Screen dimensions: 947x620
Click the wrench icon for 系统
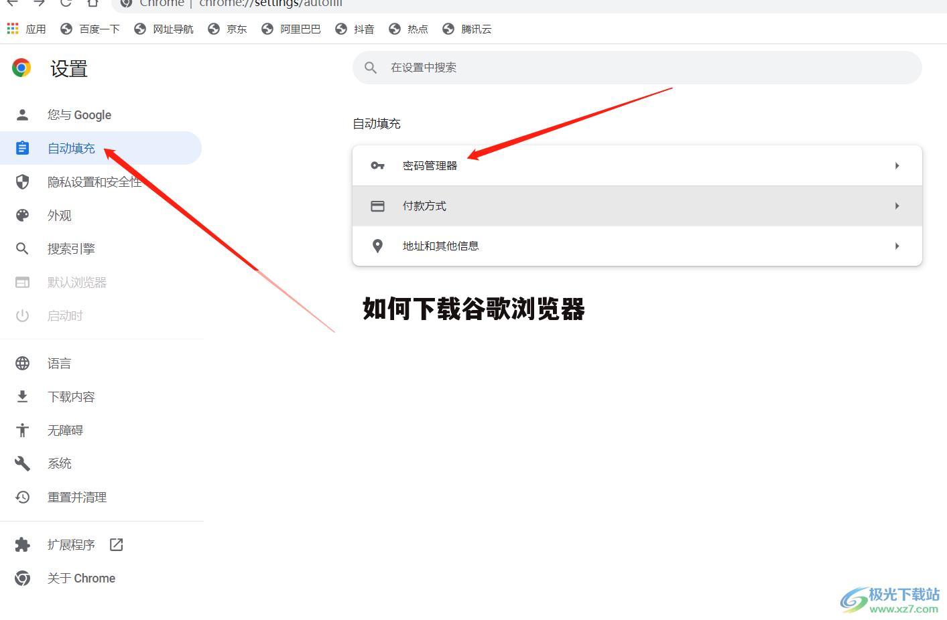22,463
